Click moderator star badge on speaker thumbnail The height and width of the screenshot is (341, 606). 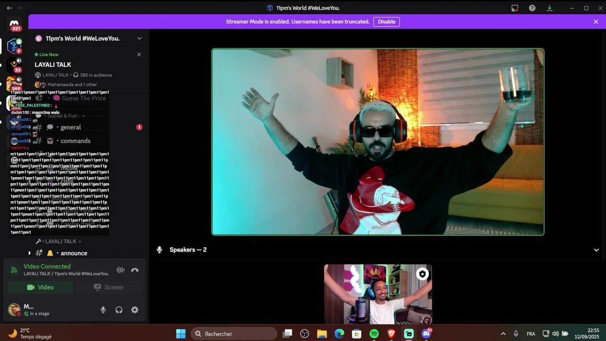tap(422, 274)
